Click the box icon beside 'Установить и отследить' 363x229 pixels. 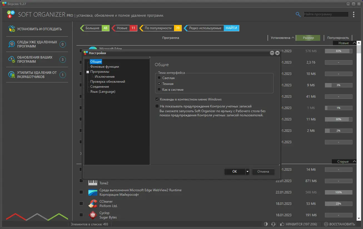pos(12,29)
